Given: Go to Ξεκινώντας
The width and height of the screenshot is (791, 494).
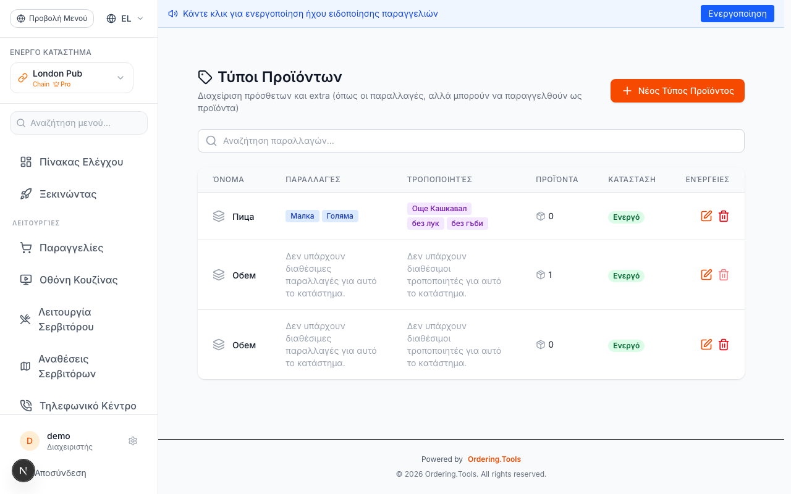Looking at the screenshot, I should tap(79, 194).
